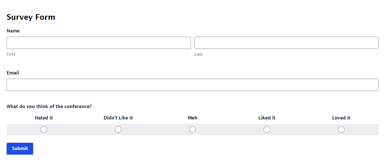This screenshot has width=385, height=165.
Task: Click the conference opinion question label
Action: pos(49,107)
